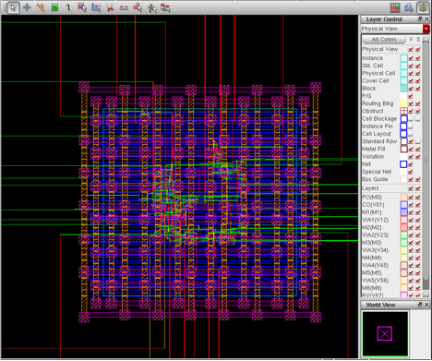Viewport: 432px width, 361px height.
Task: Enable Cell Layout visibility checkbox
Action: (411, 134)
